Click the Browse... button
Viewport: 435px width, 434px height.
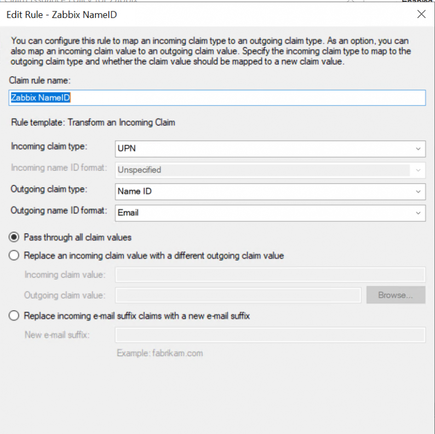(396, 295)
